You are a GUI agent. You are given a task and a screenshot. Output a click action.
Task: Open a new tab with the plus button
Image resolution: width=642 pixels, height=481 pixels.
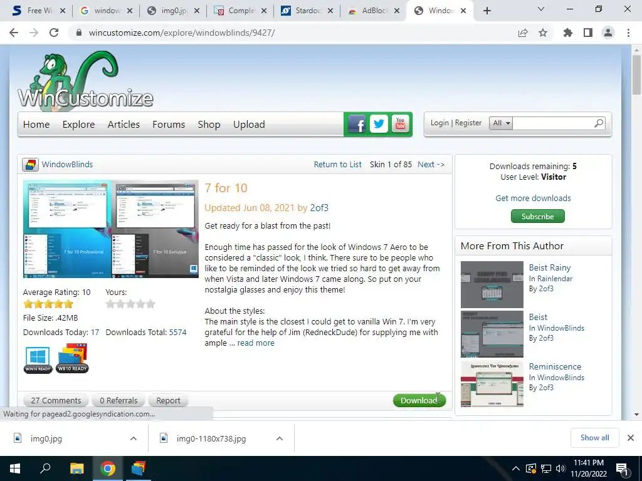[487, 11]
